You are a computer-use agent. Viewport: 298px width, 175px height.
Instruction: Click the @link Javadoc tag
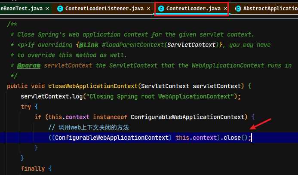[x=89, y=45]
